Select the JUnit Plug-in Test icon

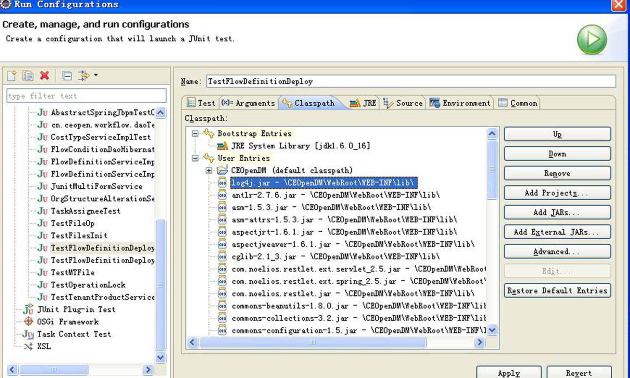(x=28, y=310)
